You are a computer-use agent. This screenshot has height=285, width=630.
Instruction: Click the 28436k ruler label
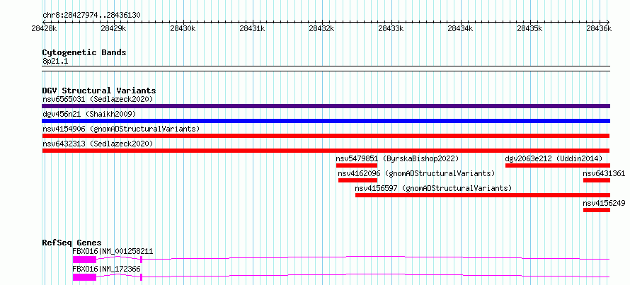pyautogui.click(x=599, y=28)
